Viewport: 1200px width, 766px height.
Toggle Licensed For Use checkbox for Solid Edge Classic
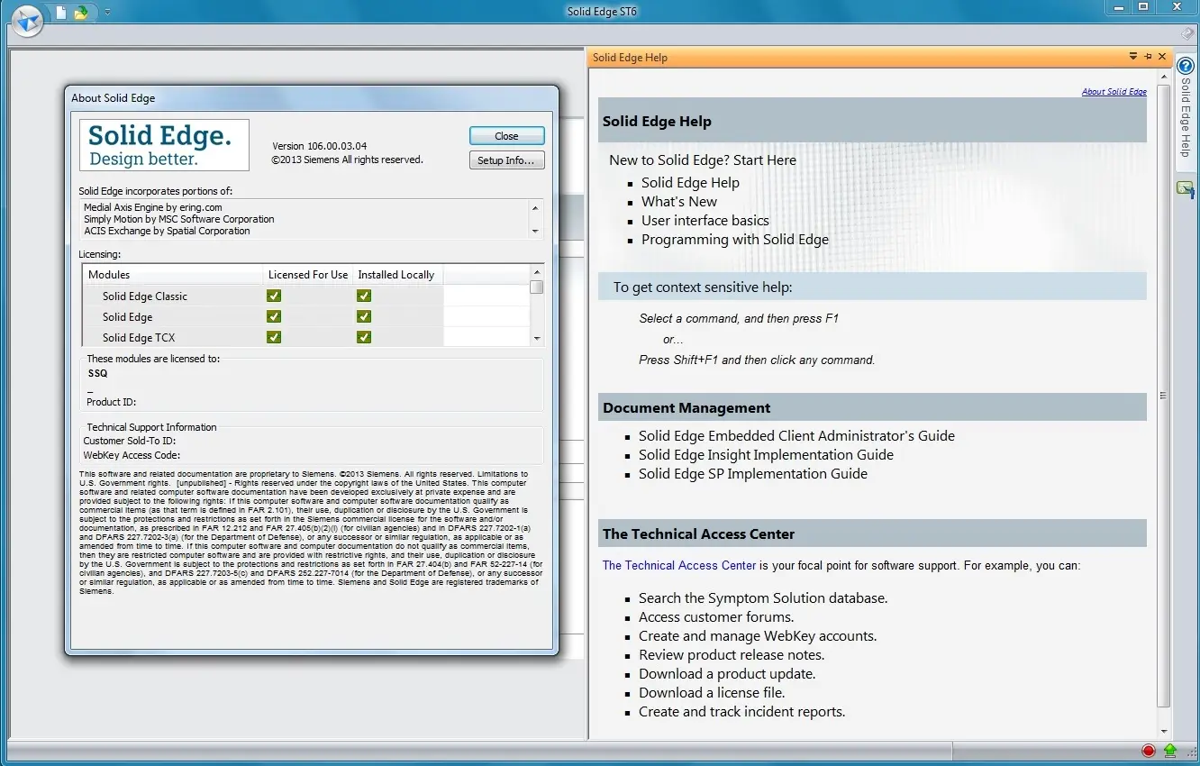pyautogui.click(x=274, y=296)
